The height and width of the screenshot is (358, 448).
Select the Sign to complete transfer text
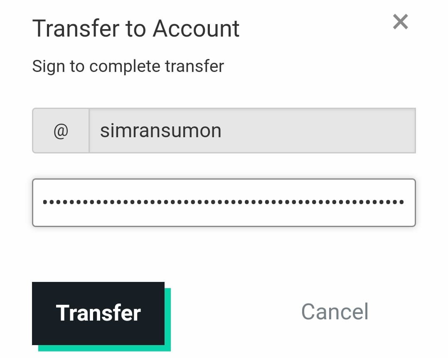(x=128, y=67)
